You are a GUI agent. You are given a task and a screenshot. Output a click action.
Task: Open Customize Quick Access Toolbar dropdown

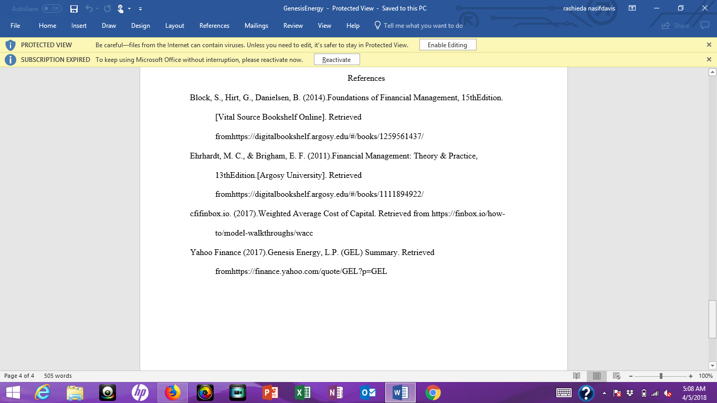(140, 9)
